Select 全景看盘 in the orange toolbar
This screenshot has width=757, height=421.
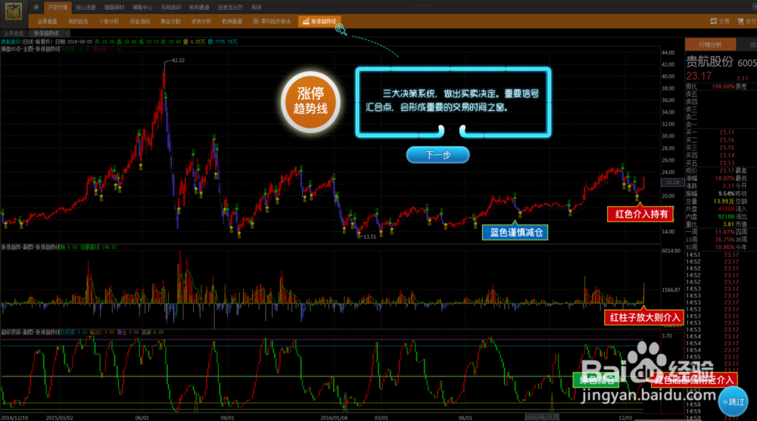[x=47, y=21]
